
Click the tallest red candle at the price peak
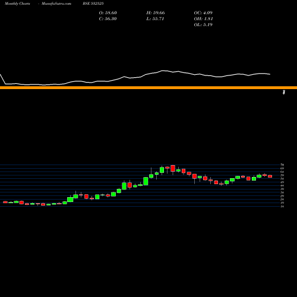point(173,169)
